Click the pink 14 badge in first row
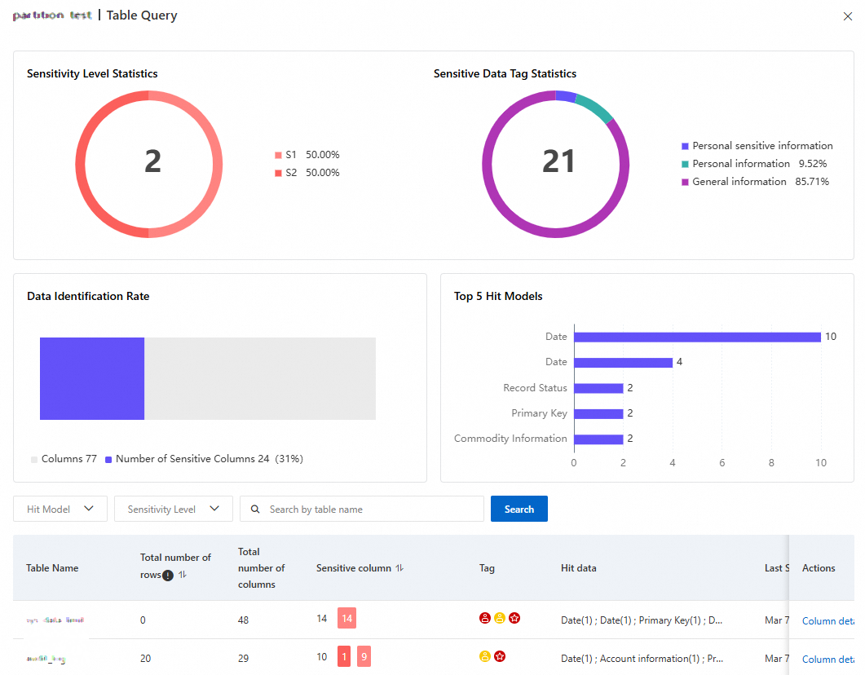This screenshot has width=865, height=675. click(x=346, y=619)
